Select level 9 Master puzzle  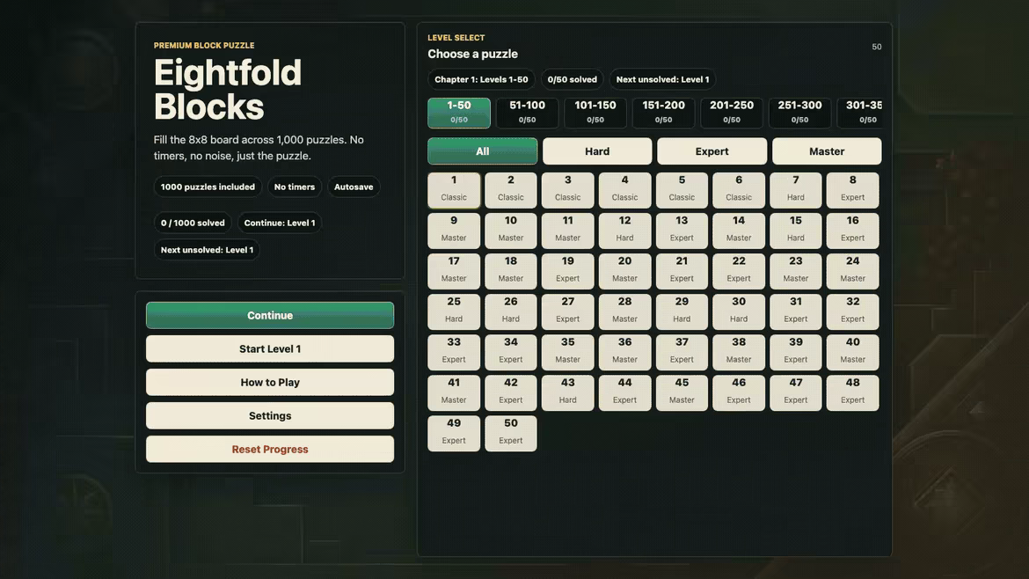point(454,231)
